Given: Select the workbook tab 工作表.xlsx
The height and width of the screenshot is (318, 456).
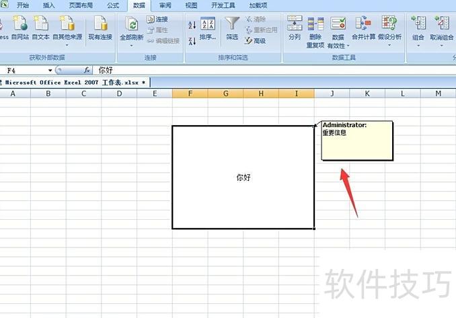Looking at the screenshot, I should tap(75, 83).
